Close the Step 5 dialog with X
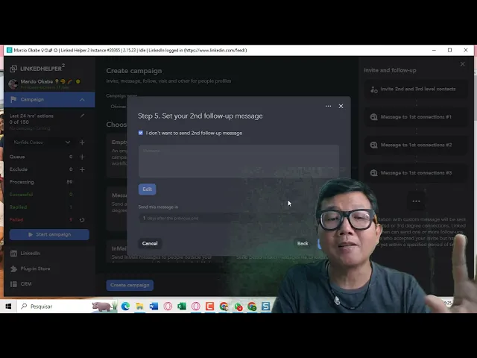 (341, 106)
